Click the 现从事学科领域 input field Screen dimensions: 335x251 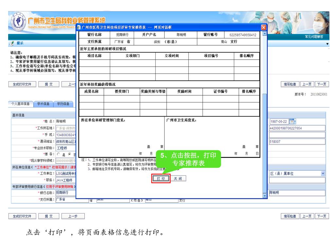pos(66,160)
